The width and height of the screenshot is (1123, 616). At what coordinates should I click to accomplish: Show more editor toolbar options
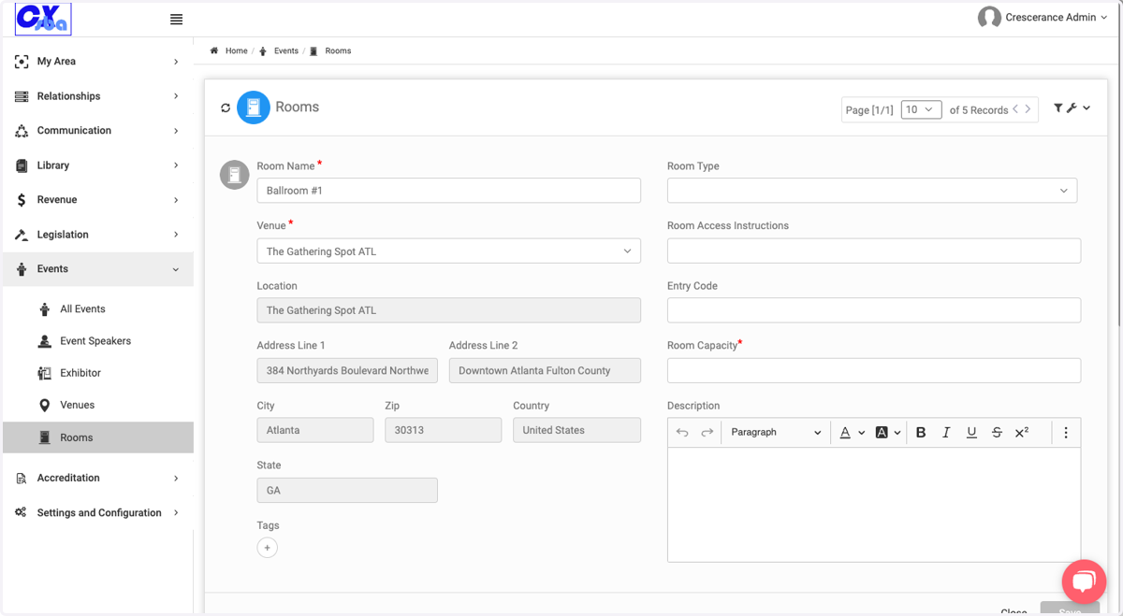click(1066, 432)
